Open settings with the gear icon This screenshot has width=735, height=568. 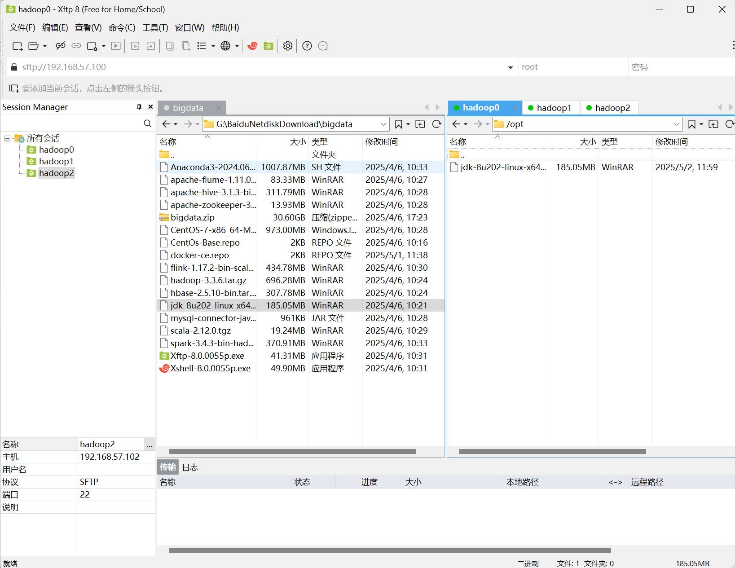click(288, 46)
